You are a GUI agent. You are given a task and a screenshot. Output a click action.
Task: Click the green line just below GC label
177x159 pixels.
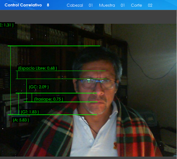(x=56, y=93)
